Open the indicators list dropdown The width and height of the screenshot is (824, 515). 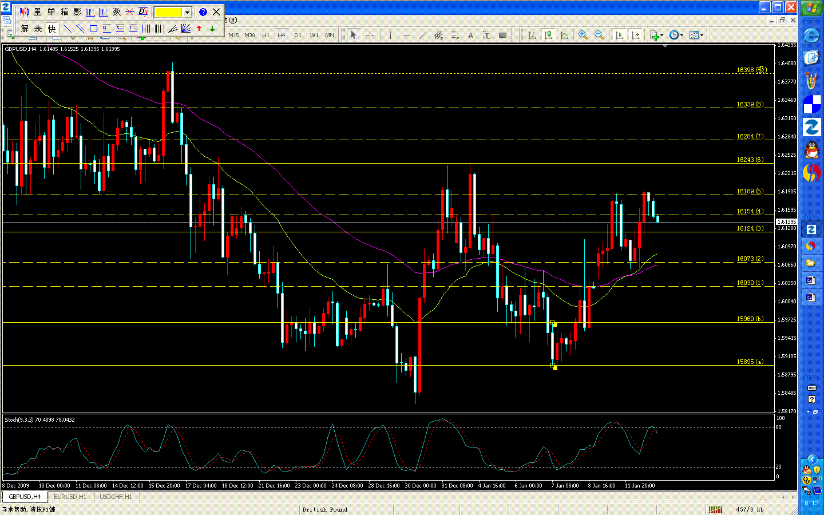[656, 35]
